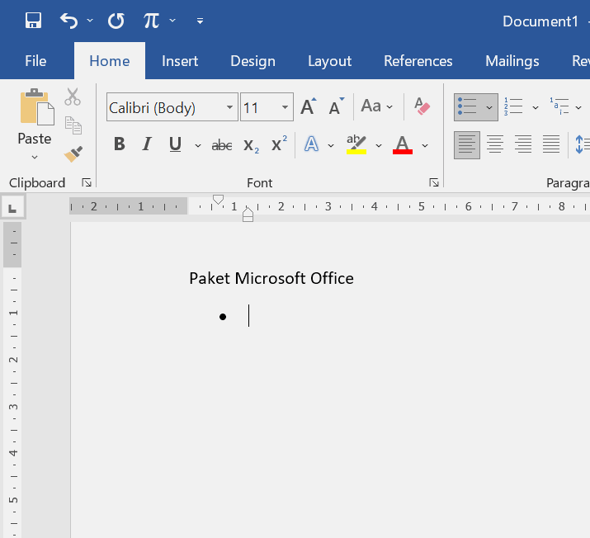Viewport: 590px width, 538px height.
Task: Click the Clear All Formatting eraser icon
Action: (x=422, y=107)
